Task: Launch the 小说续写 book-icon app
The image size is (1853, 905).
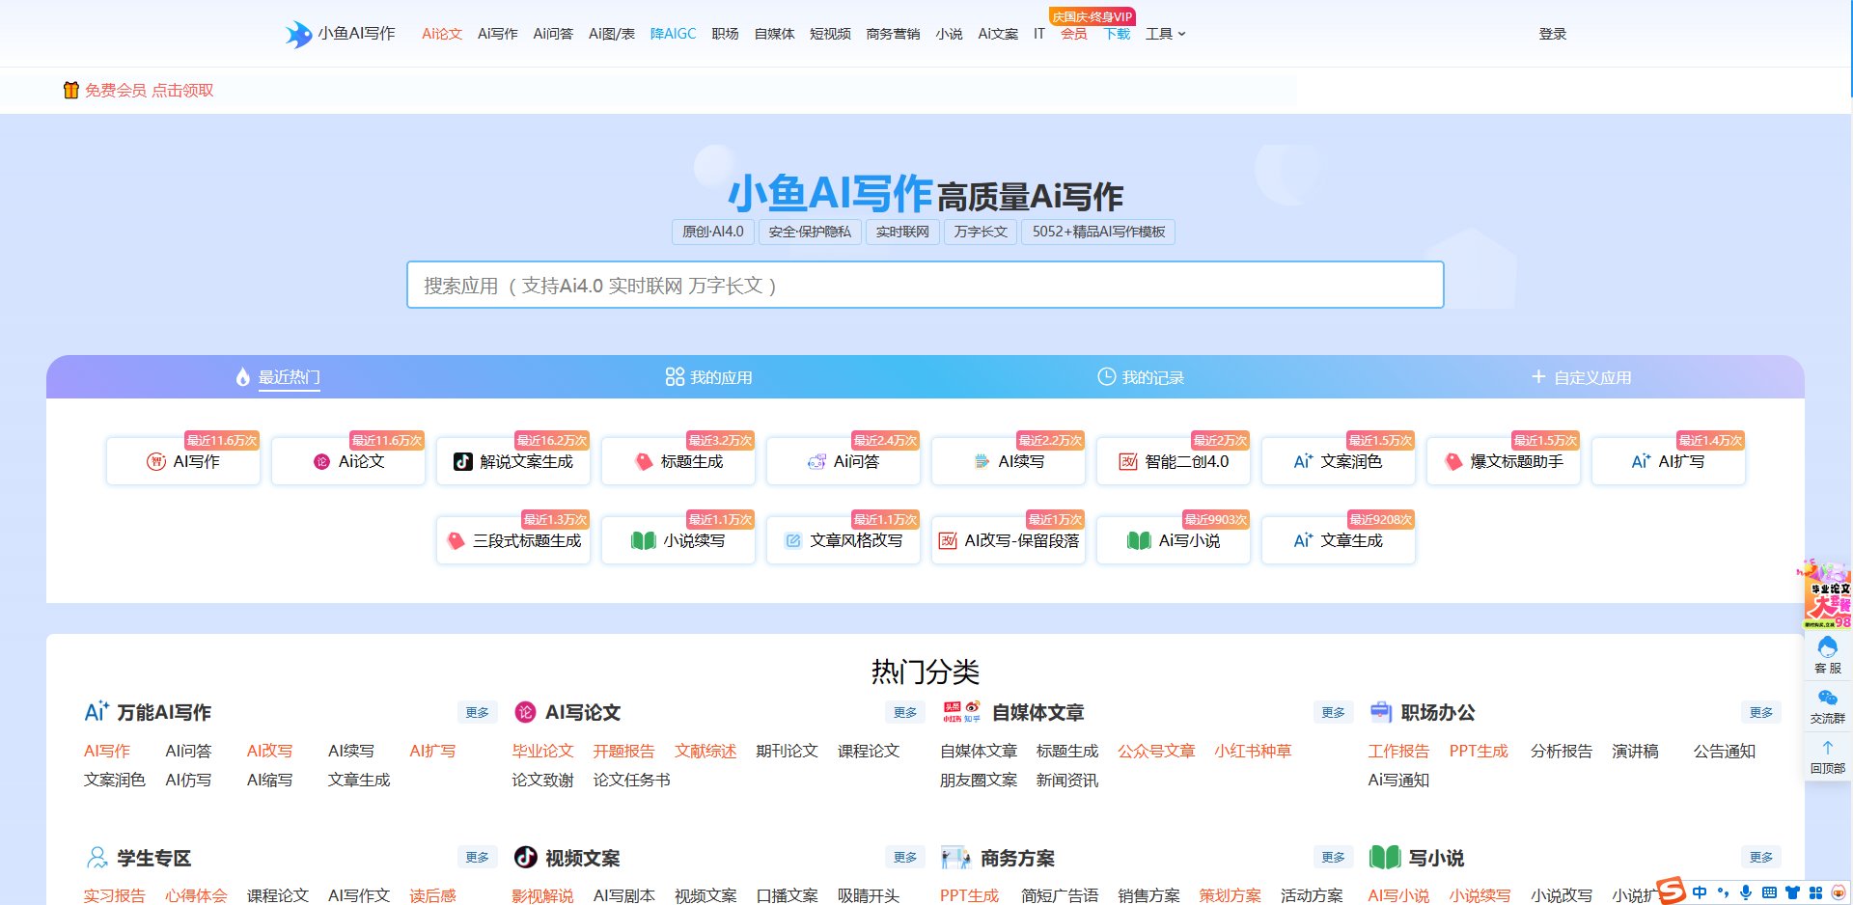Action: [x=678, y=541]
